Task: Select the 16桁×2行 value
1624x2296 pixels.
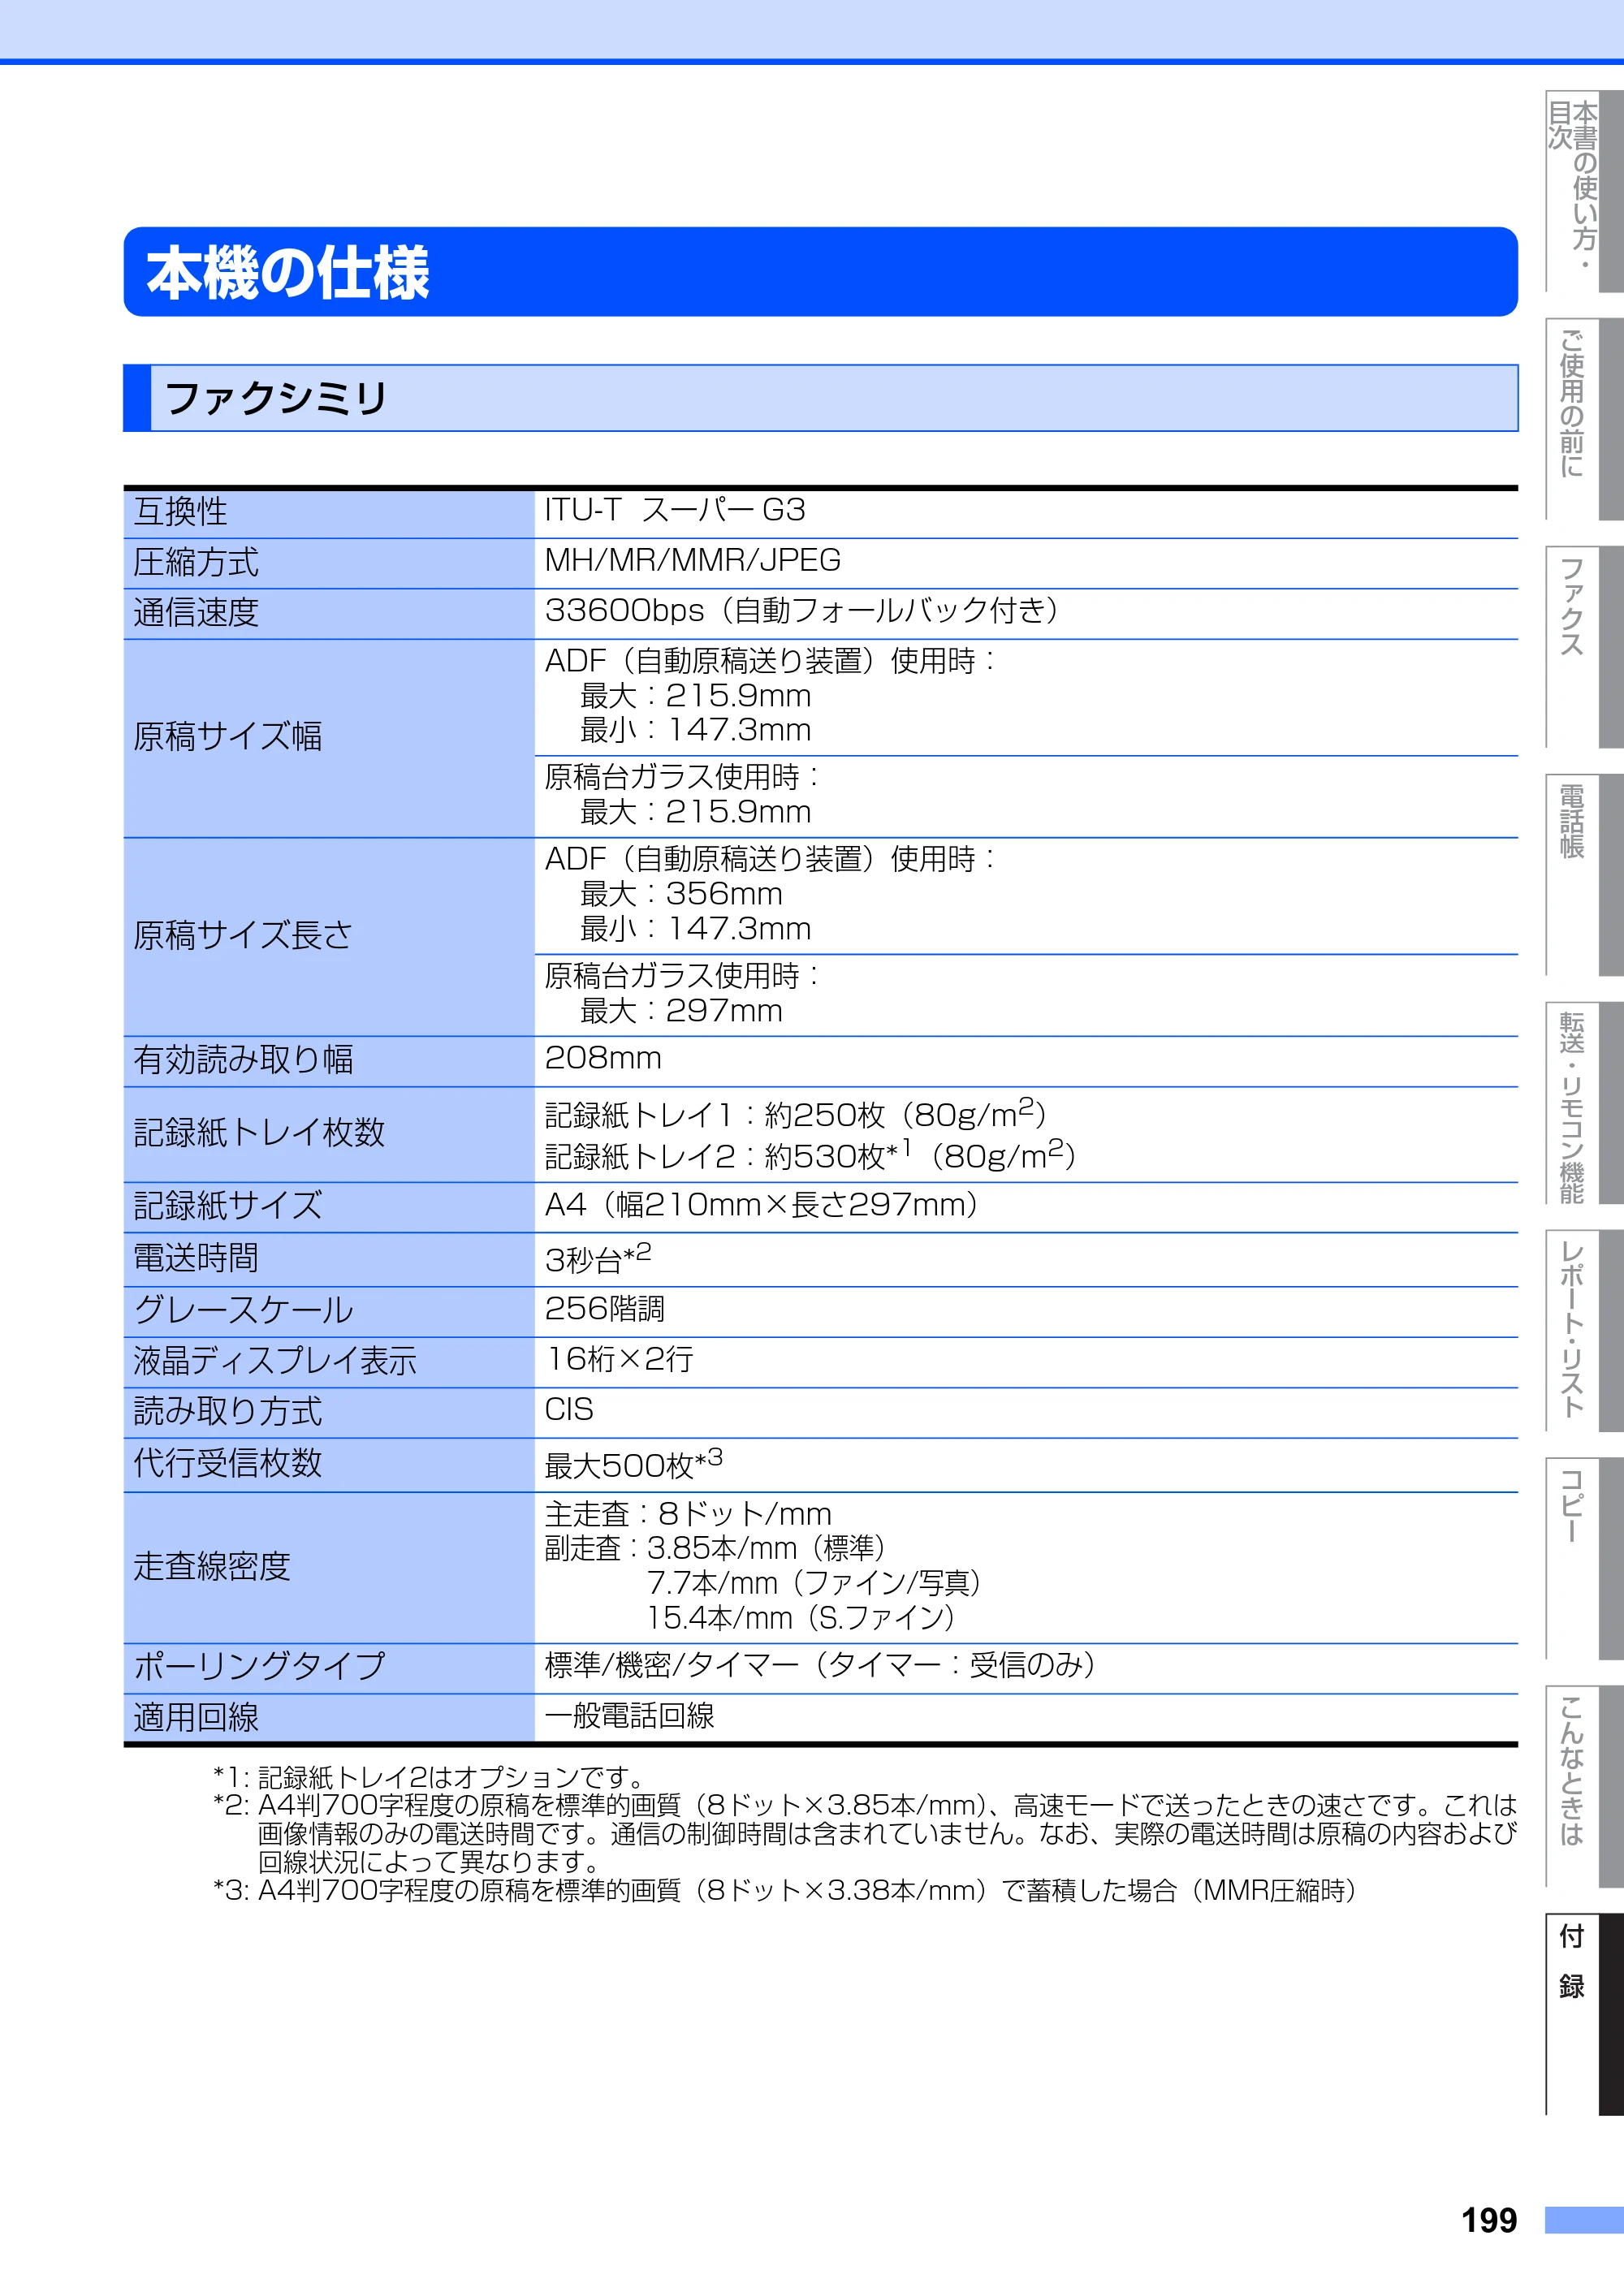Action: pos(619,1359)
